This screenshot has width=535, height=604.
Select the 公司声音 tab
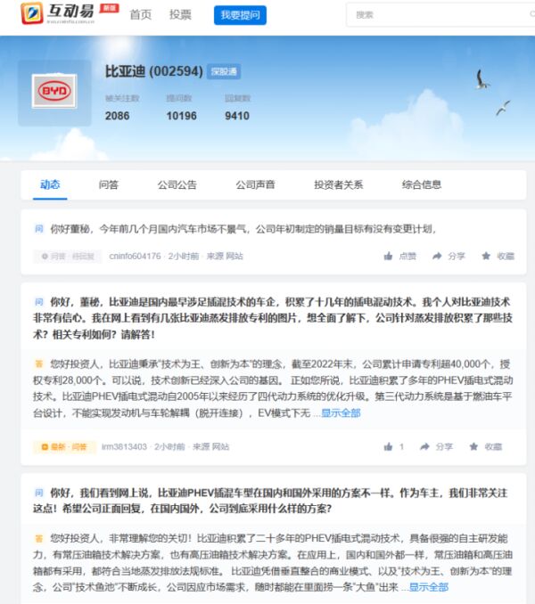[255, 184]
